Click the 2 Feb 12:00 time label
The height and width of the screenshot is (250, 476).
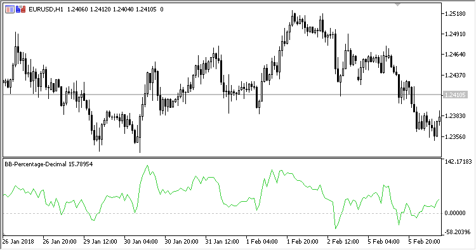(343, 242)
